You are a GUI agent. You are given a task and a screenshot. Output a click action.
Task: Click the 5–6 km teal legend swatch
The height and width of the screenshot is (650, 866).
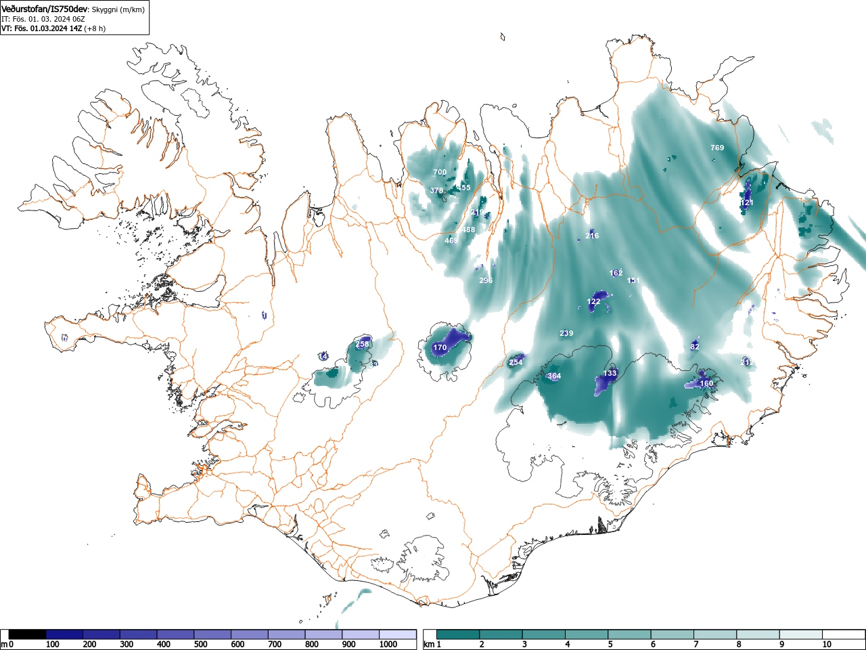pos(630,634)
